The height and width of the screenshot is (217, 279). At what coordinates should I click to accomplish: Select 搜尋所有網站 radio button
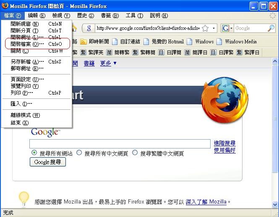coord(34,153)
